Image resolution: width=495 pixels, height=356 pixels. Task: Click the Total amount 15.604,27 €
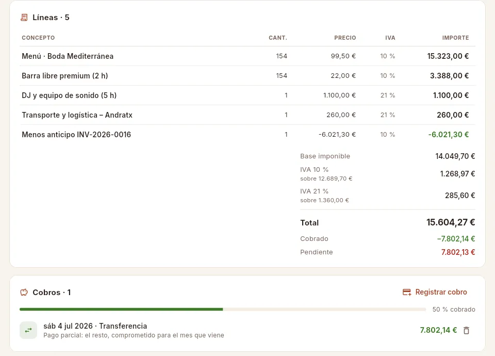click(x=451, y=222)
